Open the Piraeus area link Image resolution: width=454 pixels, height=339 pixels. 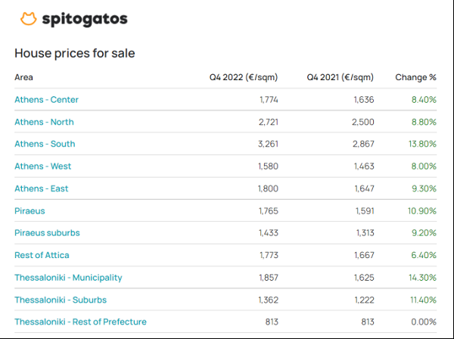pos(30,210)
